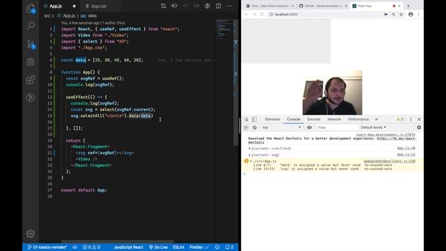Click the open changes with next revision icon

197,6
